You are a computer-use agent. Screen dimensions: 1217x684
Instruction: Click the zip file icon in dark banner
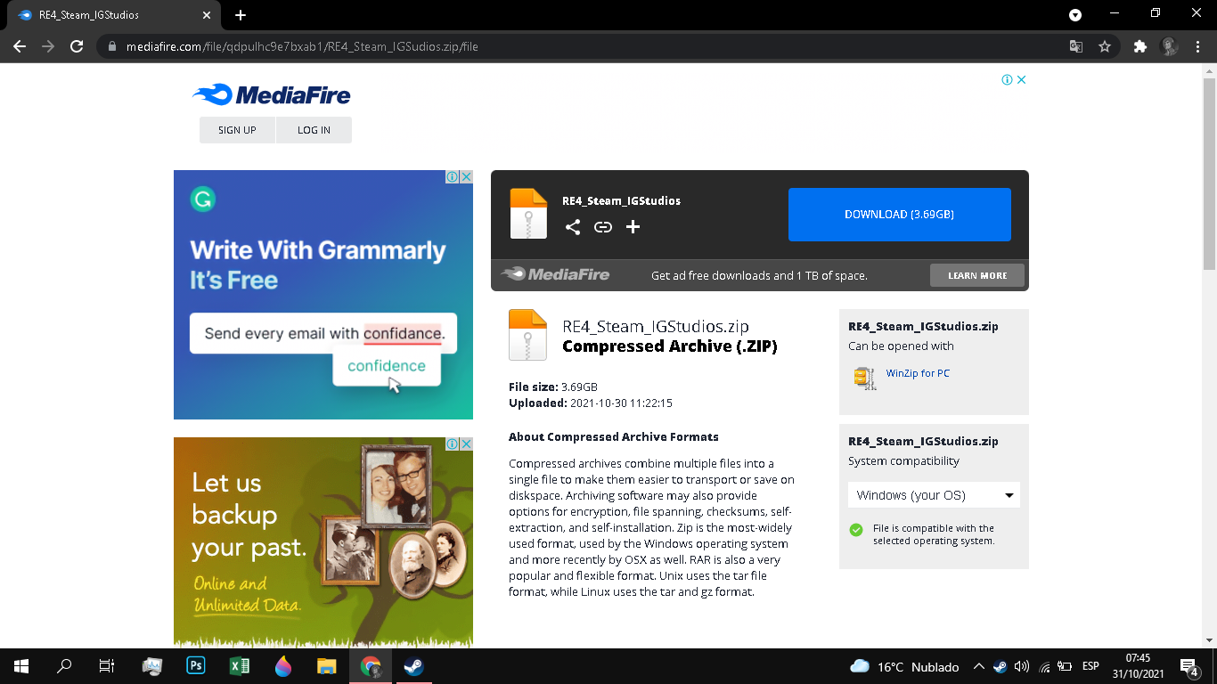(x=528, y=214)
